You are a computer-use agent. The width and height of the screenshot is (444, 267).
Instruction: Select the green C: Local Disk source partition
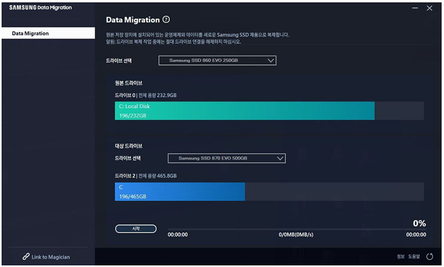(244, 111)
